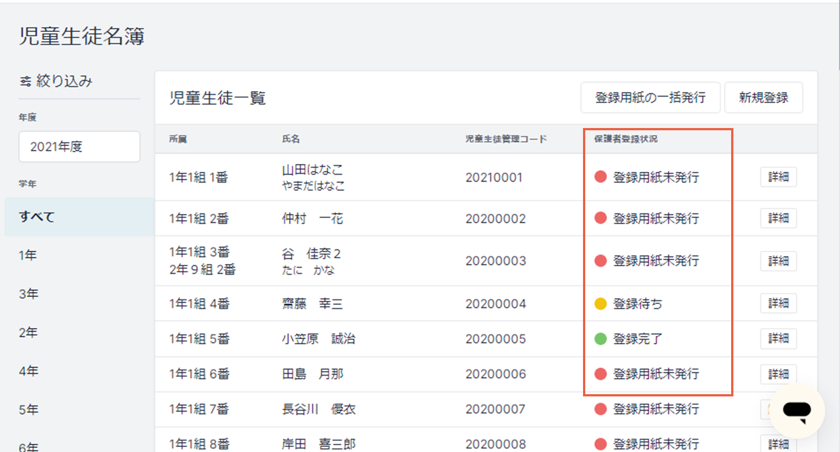Screen dimensions: 840x452
Task: Open 詳細 for 山田はなこ
Action: (778, 177)
